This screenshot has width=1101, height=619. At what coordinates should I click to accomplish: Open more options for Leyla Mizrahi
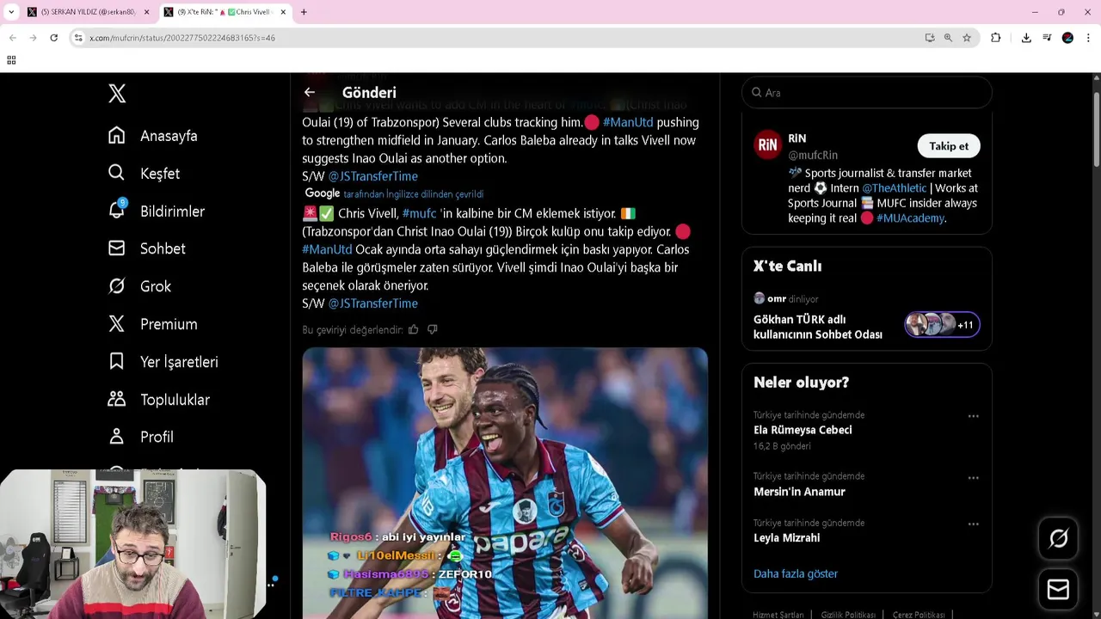click(973, 524)
